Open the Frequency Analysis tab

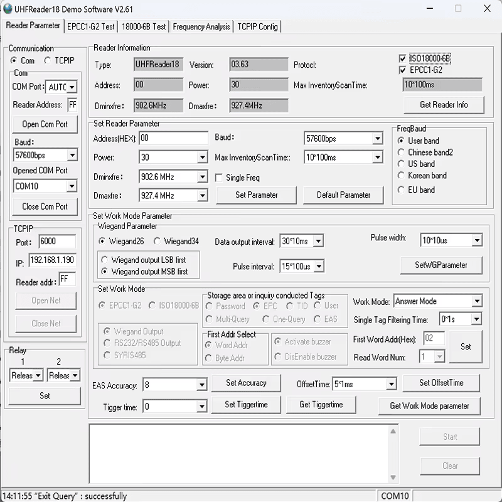tap(201, 26)
